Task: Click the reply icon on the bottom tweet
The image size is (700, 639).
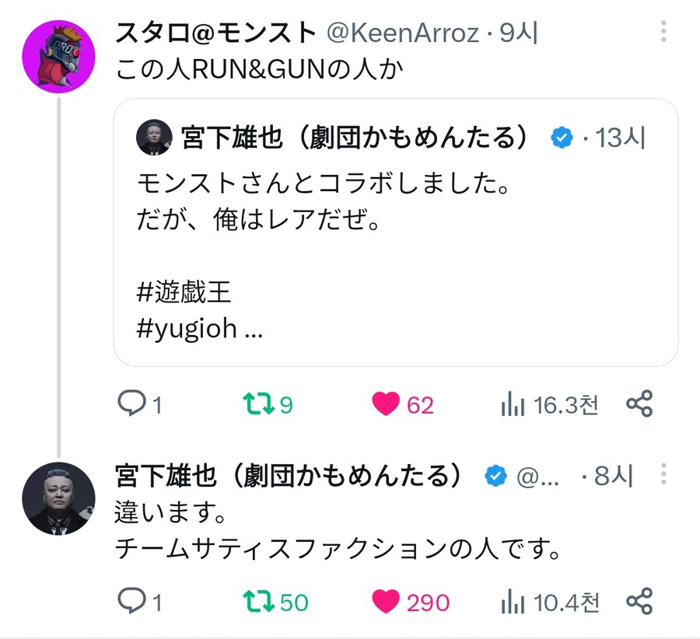Action: (131, 600)
